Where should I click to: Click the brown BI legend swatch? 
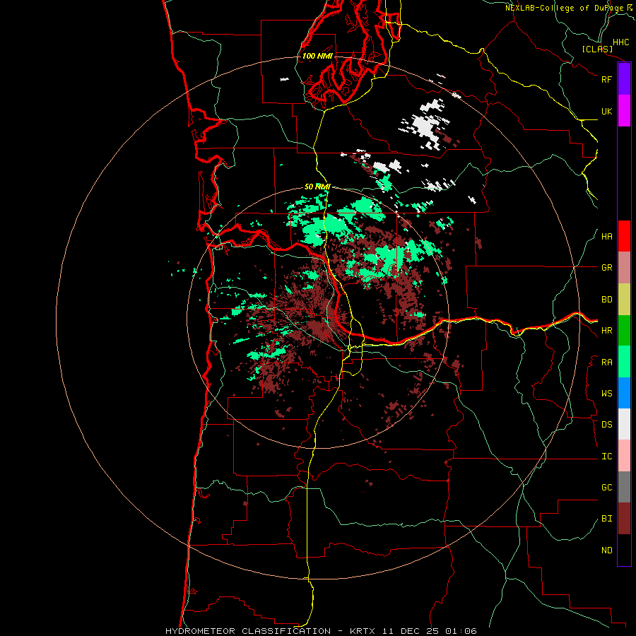click(624, 519)
